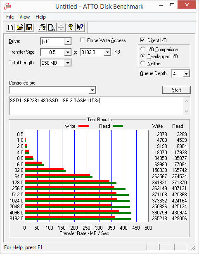This screenshot has height=254, width=199.
Task: Click read value 35877
Action: point(180,158)
